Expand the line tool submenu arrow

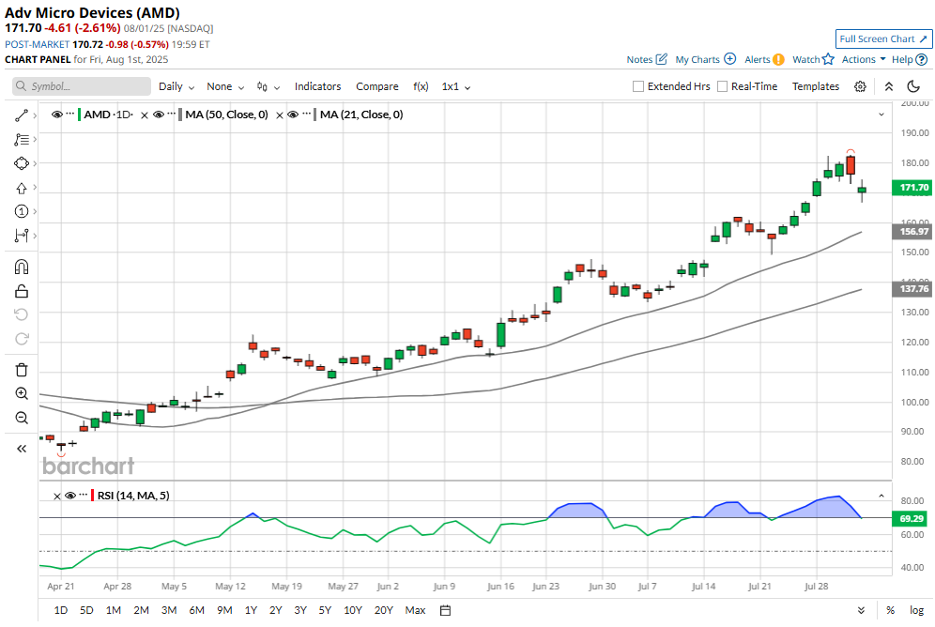35,115
